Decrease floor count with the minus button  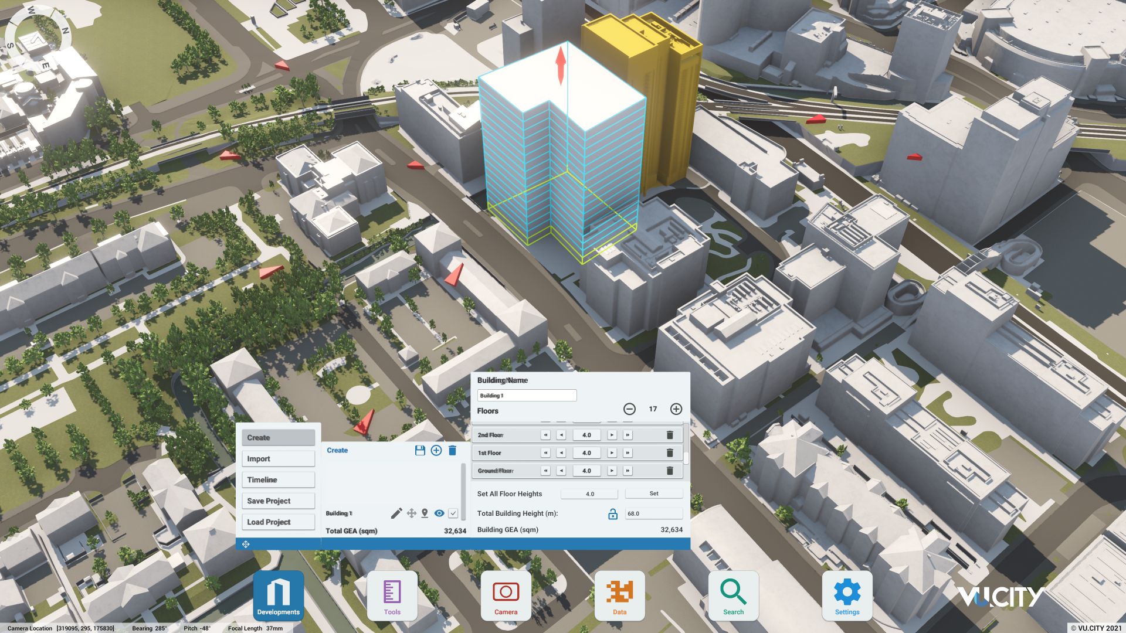click(629, 409)
